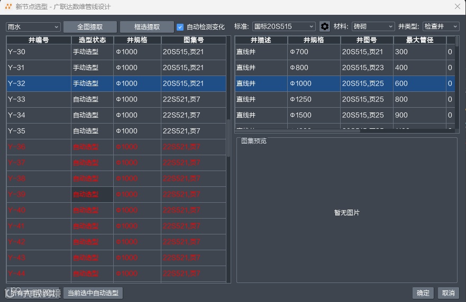Click the 当前选中自动选型 button

(93, 293)
